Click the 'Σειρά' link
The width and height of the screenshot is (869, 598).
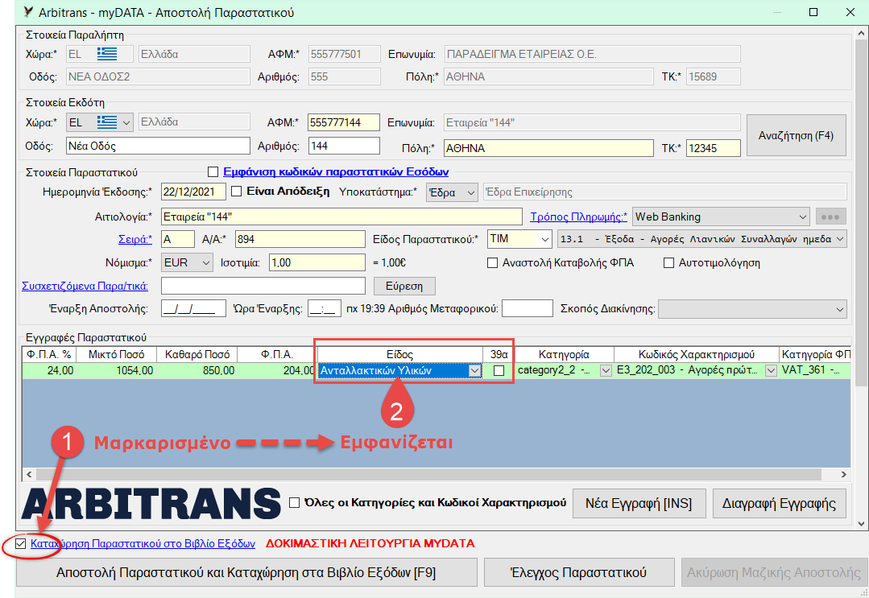[135, 239]
